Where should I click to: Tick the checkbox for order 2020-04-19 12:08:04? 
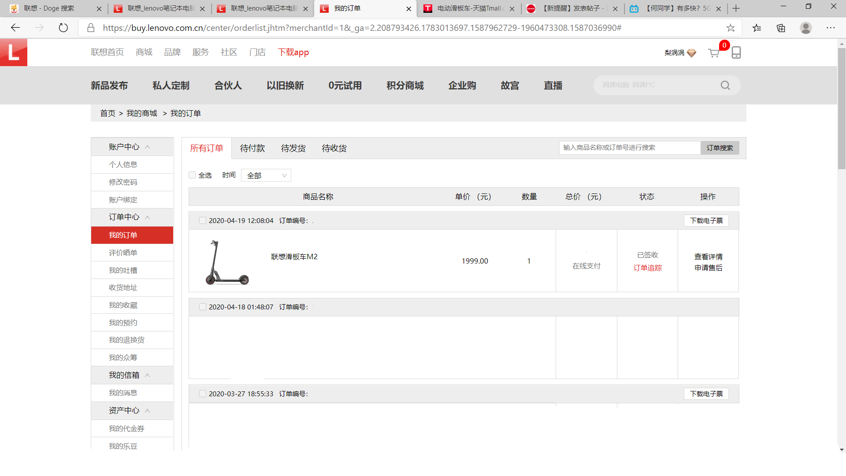coord(202,220)
